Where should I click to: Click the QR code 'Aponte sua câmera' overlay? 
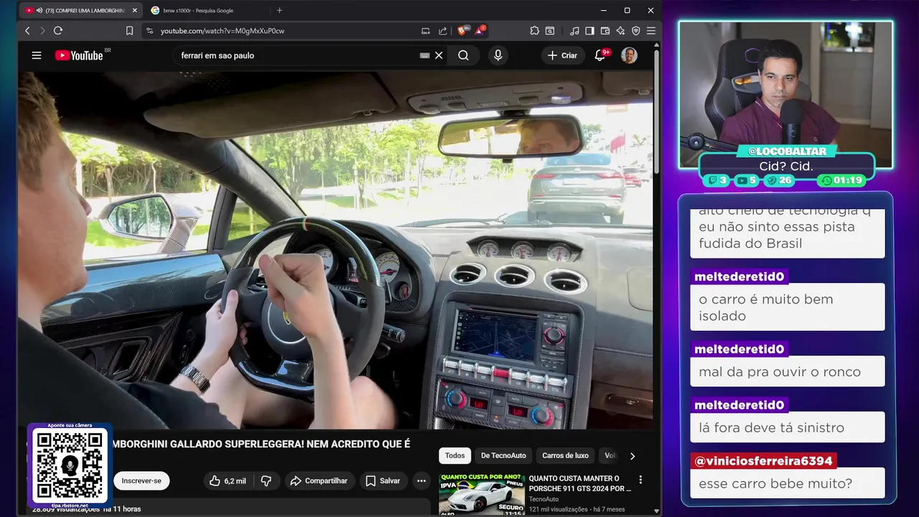click(x=70, y=465)
